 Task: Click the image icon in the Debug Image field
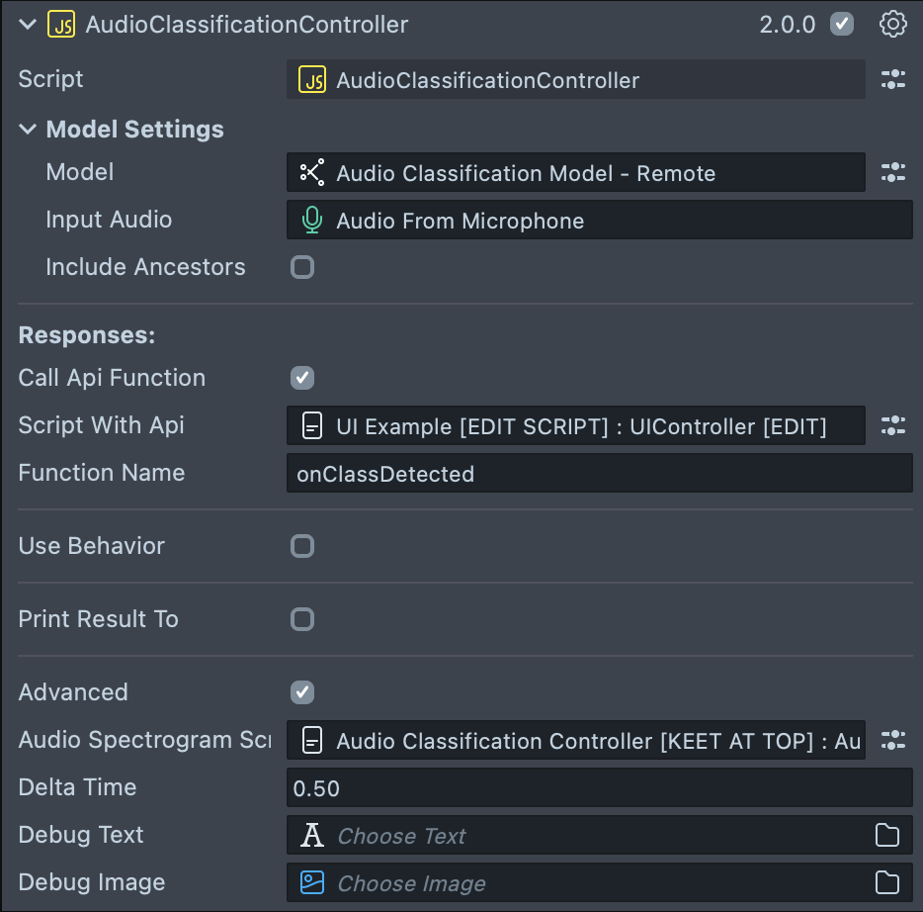pos(315,883)
